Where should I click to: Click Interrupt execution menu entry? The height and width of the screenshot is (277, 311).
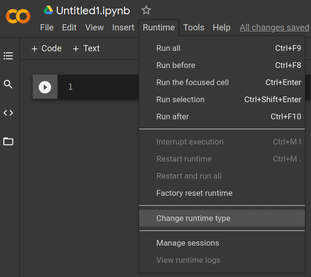pos(222,142)
